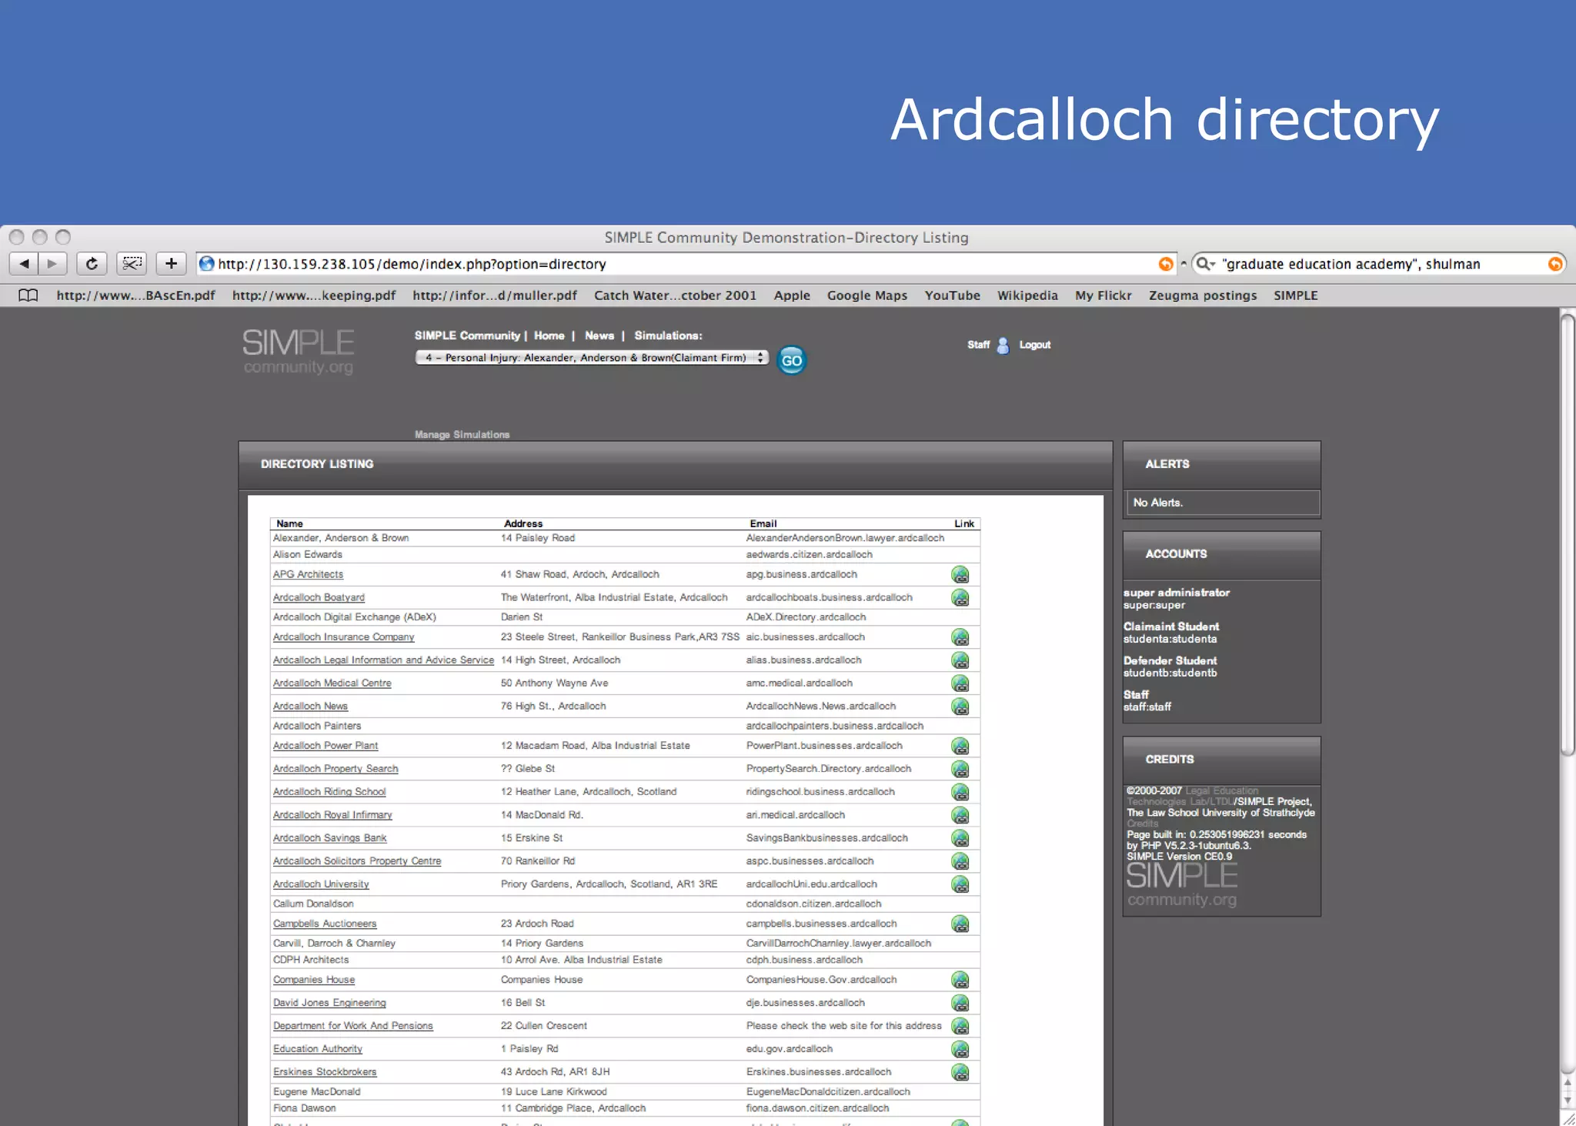
Task: Open the Ardcalloch Legal Information and Advice Service link
Action: point(383,660)
